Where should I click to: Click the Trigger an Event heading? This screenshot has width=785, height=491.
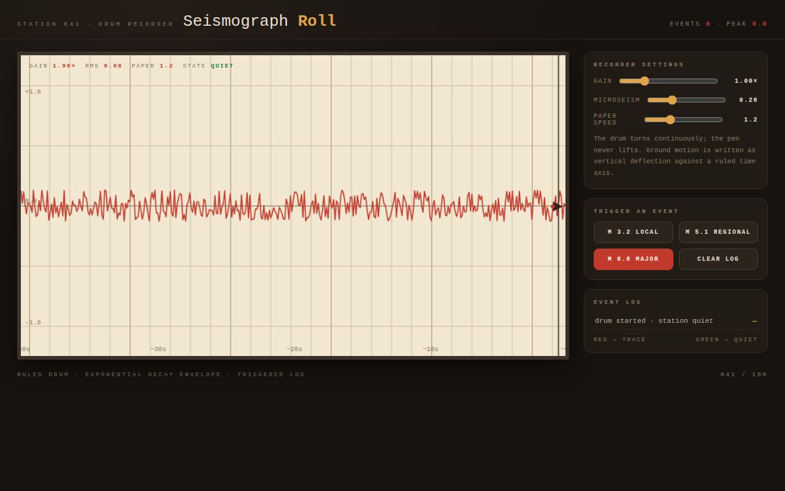(x=636, y=211)
